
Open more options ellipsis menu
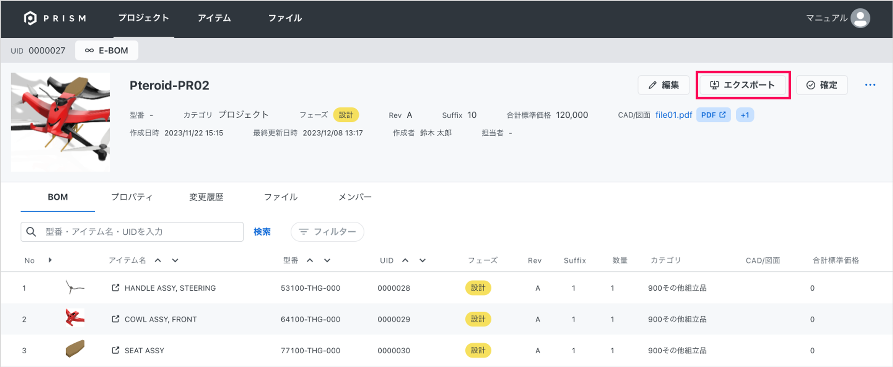(x=870, y=85)
